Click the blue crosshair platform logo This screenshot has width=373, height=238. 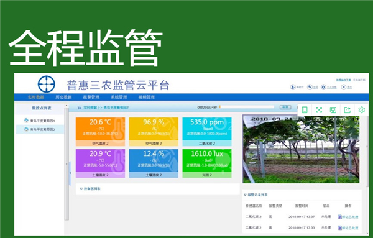tap(47, 84)
